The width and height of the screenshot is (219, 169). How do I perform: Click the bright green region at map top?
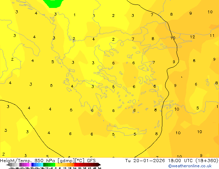pos(53,3)
